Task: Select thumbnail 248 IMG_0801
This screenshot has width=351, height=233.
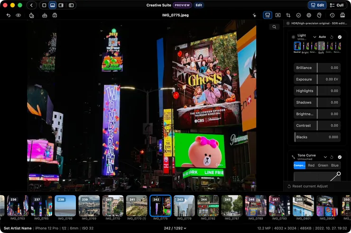Action: [x=303, y=206]
